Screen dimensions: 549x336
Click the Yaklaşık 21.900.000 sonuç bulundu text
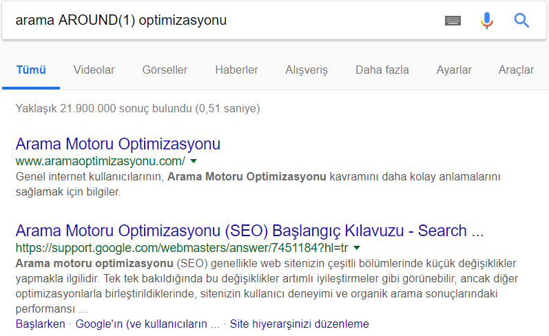pyautogui.click(x=138, y=109)
